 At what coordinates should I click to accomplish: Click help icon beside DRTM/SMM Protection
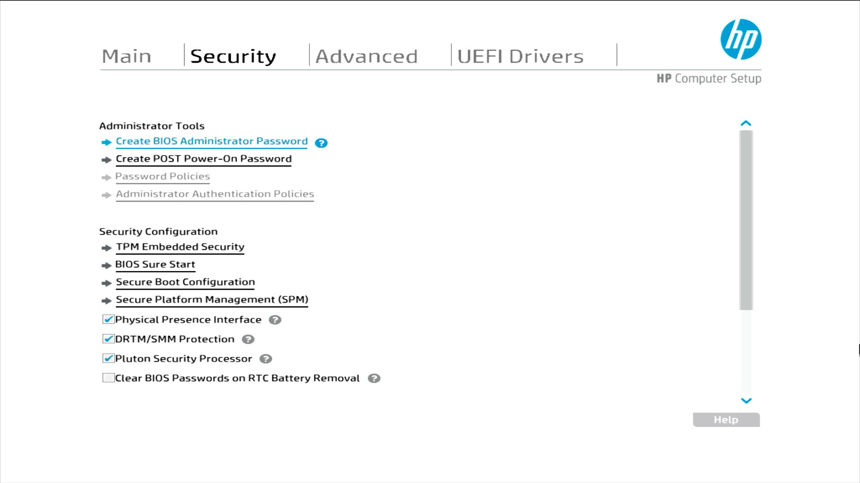tap(248, 339)
